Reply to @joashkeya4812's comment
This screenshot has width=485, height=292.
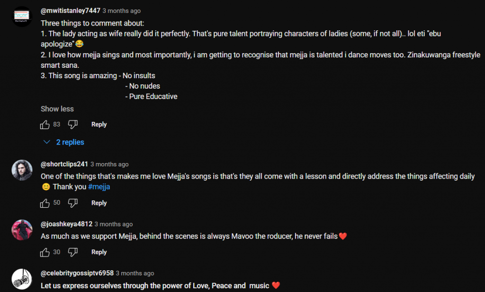99,252
